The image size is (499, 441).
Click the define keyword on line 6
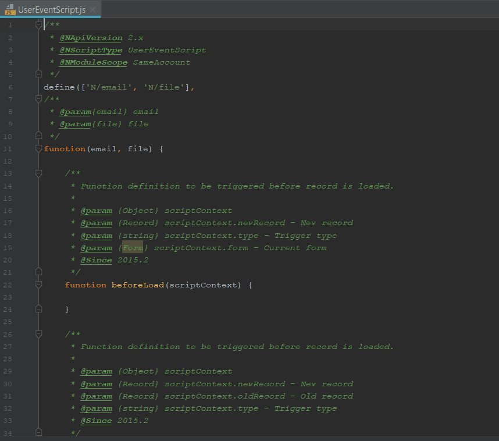point(59,87)
